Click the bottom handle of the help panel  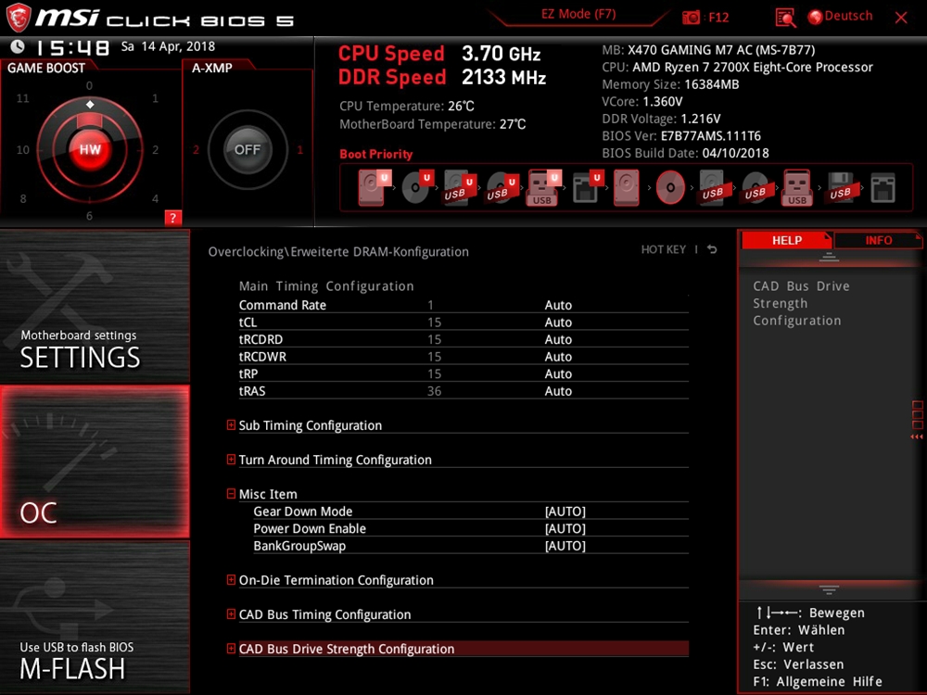[828, 589]
